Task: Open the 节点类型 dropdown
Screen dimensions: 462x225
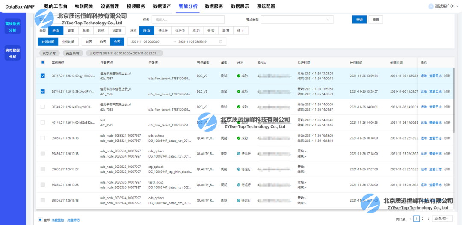Action: click(297, 20)
